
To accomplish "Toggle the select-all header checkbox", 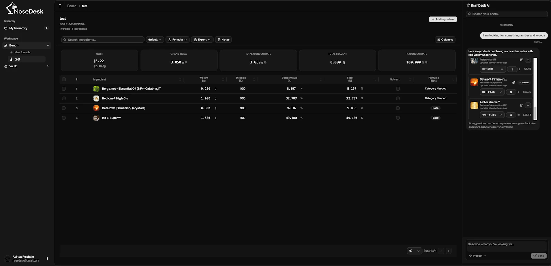I will (64, 79).
